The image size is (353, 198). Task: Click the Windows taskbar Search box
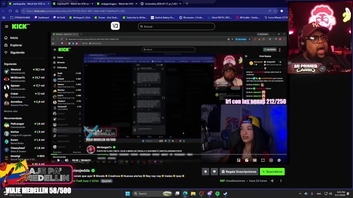(x=153, y=194)
